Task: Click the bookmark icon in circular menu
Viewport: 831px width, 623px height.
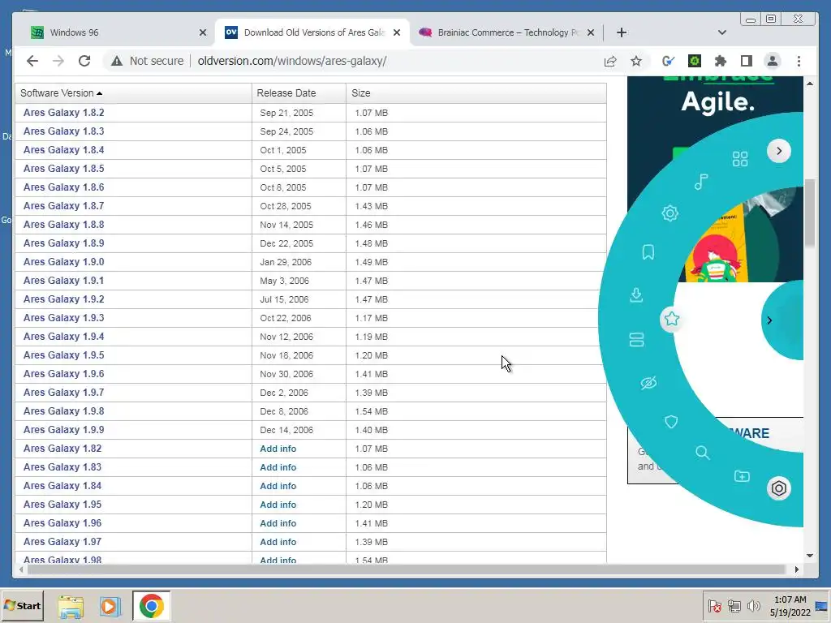Action: pos(648,252)
